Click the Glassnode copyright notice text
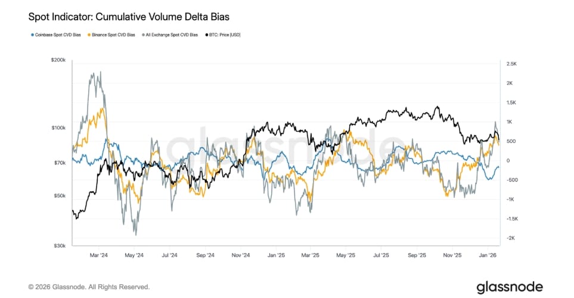 coord(89,287)
